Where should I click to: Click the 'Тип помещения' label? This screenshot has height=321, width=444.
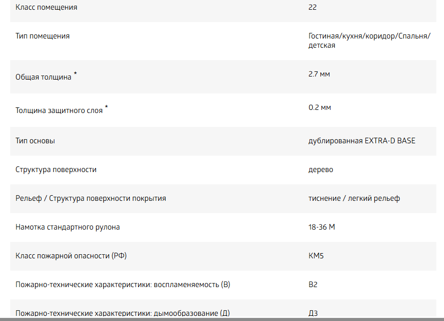43,36
